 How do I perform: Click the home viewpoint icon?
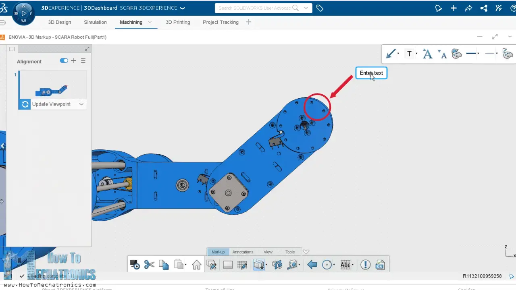tap(196, 264)
